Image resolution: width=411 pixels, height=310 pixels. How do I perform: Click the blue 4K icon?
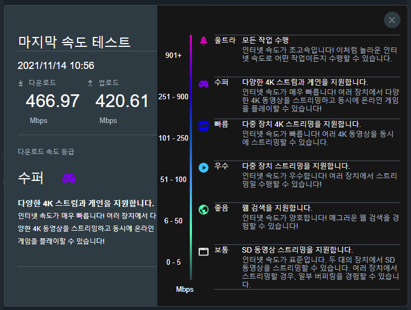tap(204, 126)
